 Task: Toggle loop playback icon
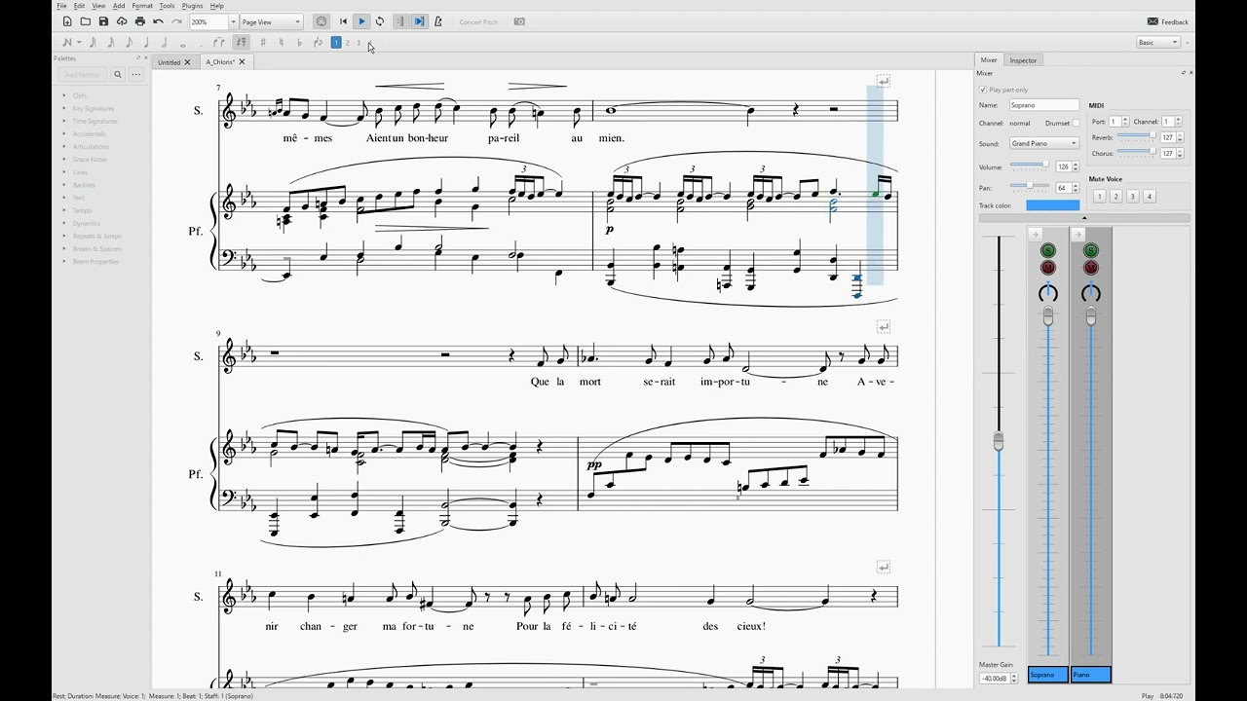pyautogui.click(x=380, y=21)
